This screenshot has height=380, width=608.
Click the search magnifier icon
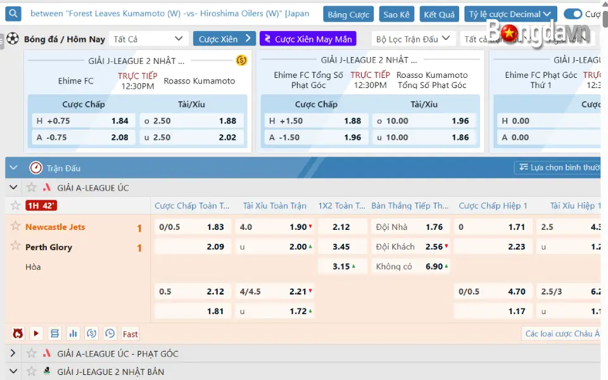[13, 13]
